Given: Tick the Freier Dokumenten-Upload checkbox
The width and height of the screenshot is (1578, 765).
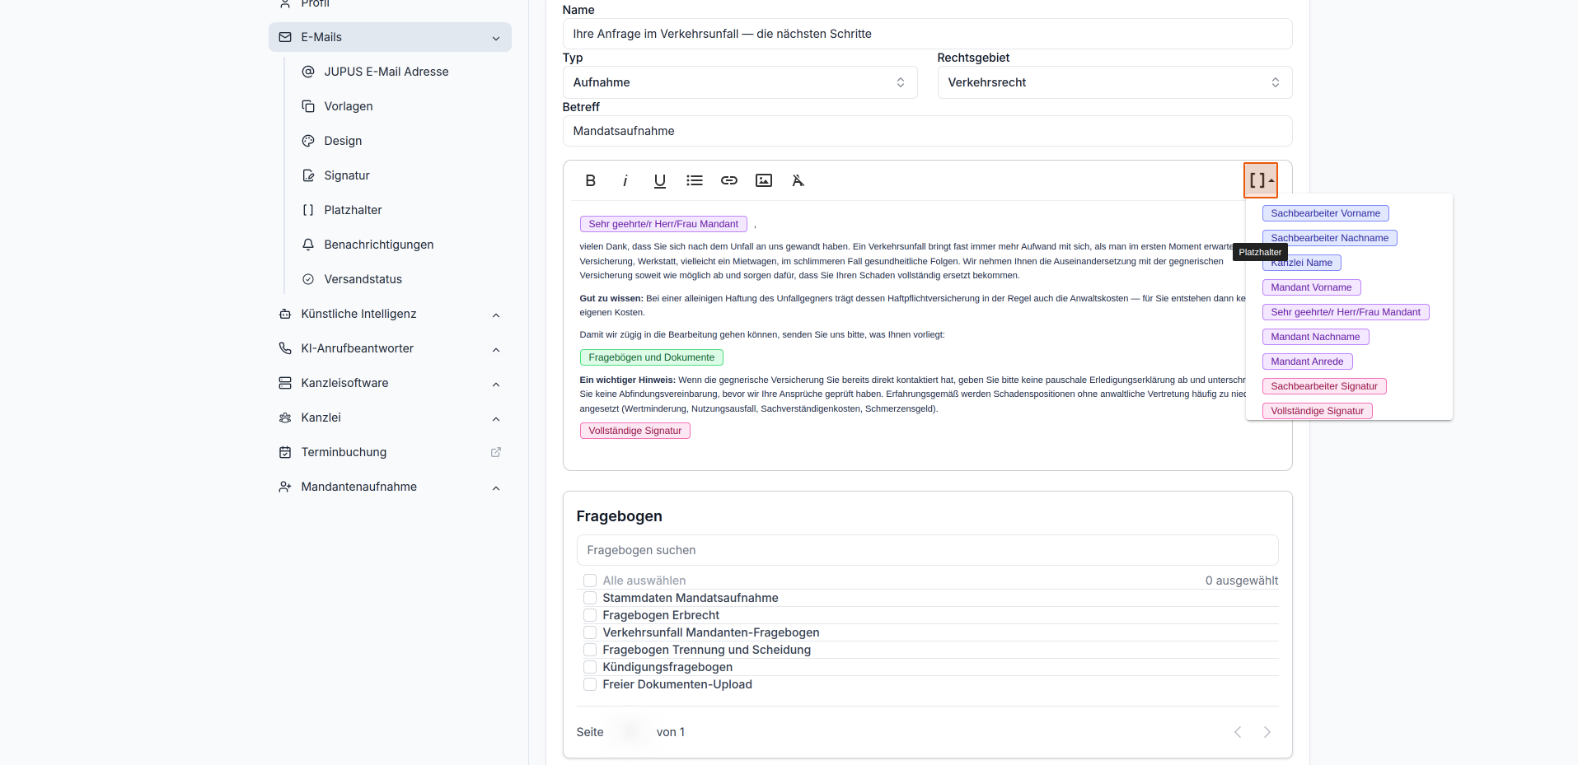Looking at the screenshot, I should (x=590, y=684).
